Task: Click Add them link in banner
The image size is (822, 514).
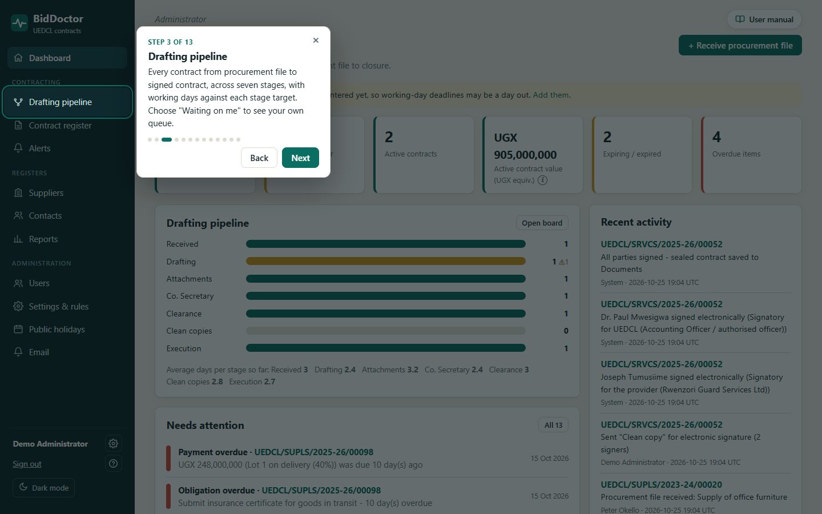Action: click(x=551, y=95)
